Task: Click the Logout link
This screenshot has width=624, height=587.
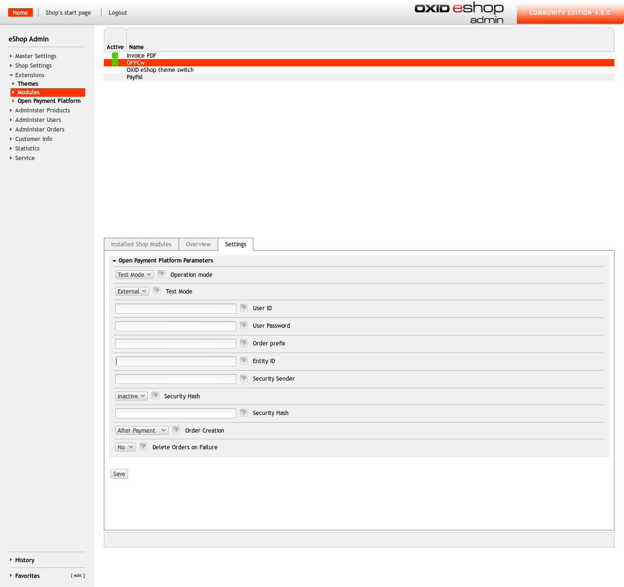Action: point(118,13)
